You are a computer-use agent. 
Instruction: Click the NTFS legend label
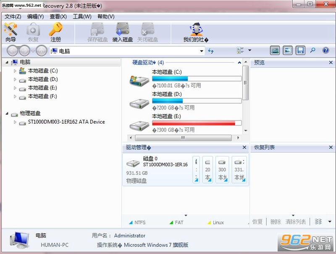coord(140,223)
